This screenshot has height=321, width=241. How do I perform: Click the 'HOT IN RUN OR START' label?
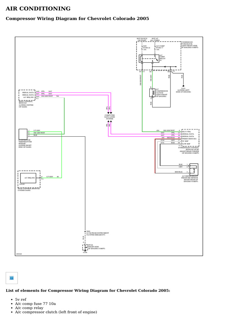142,39
